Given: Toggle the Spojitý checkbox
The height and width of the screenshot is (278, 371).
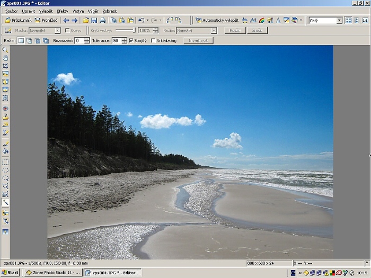Looking at the screenshot, I should click(131, 41).
